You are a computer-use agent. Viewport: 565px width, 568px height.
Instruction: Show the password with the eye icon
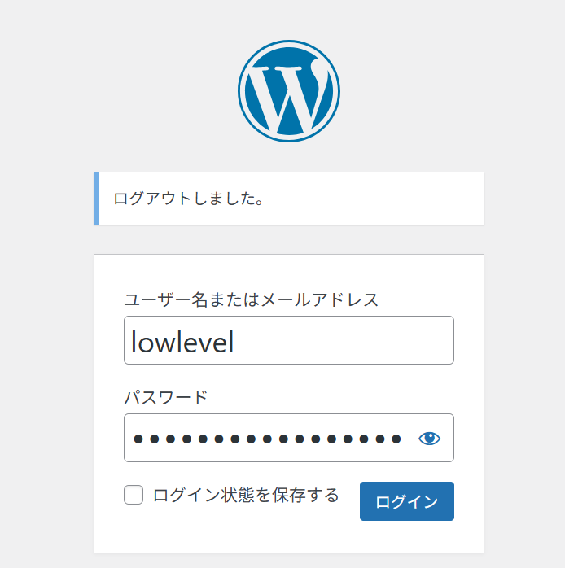[x=429, y=439]
